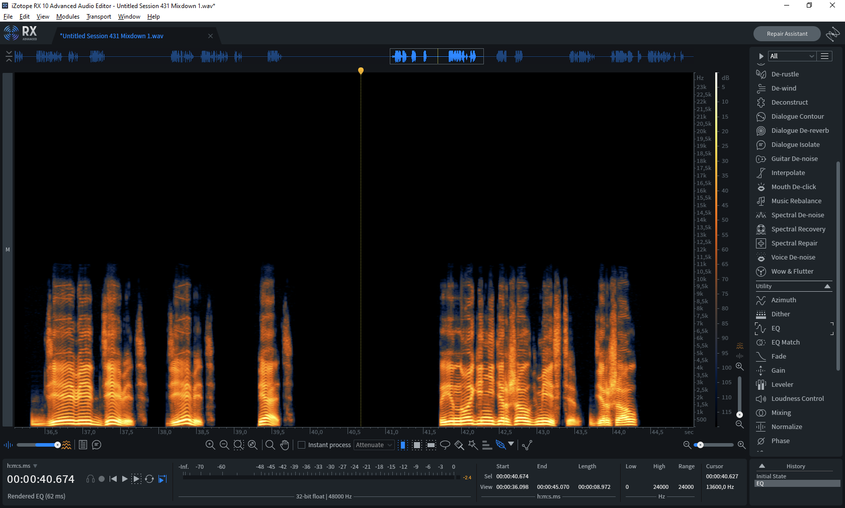Select the Grab and Drag hand tool
Screen dimensions: 845x508
285,445
